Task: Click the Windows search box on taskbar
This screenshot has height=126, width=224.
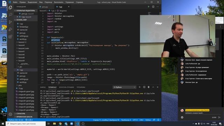Action: (x=26, y=124)
